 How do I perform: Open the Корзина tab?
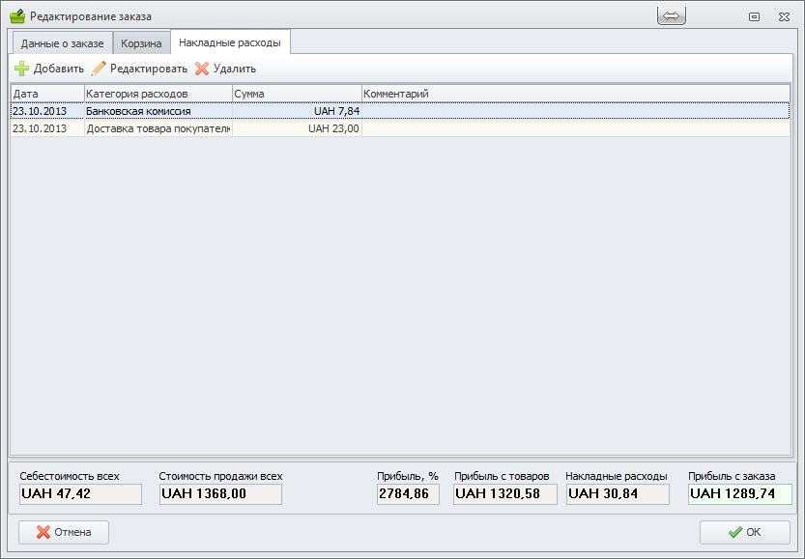[141, 43]
